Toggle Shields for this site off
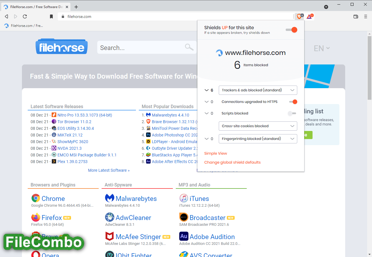 [x=291, y=30]
